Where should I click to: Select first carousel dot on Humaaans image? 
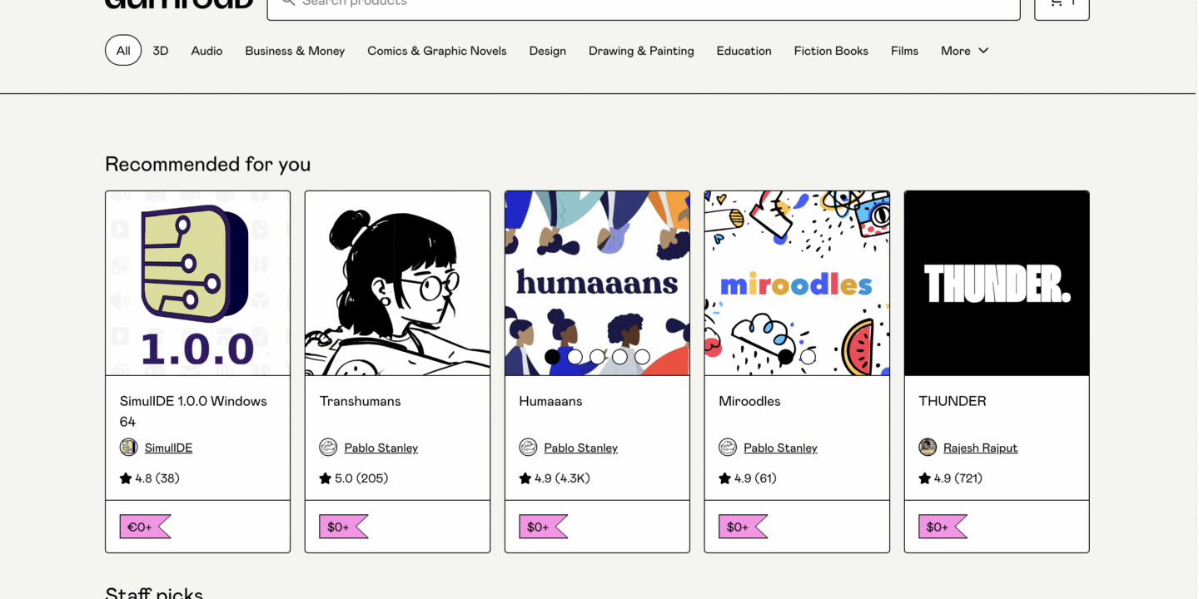click(x=552, y=357)
